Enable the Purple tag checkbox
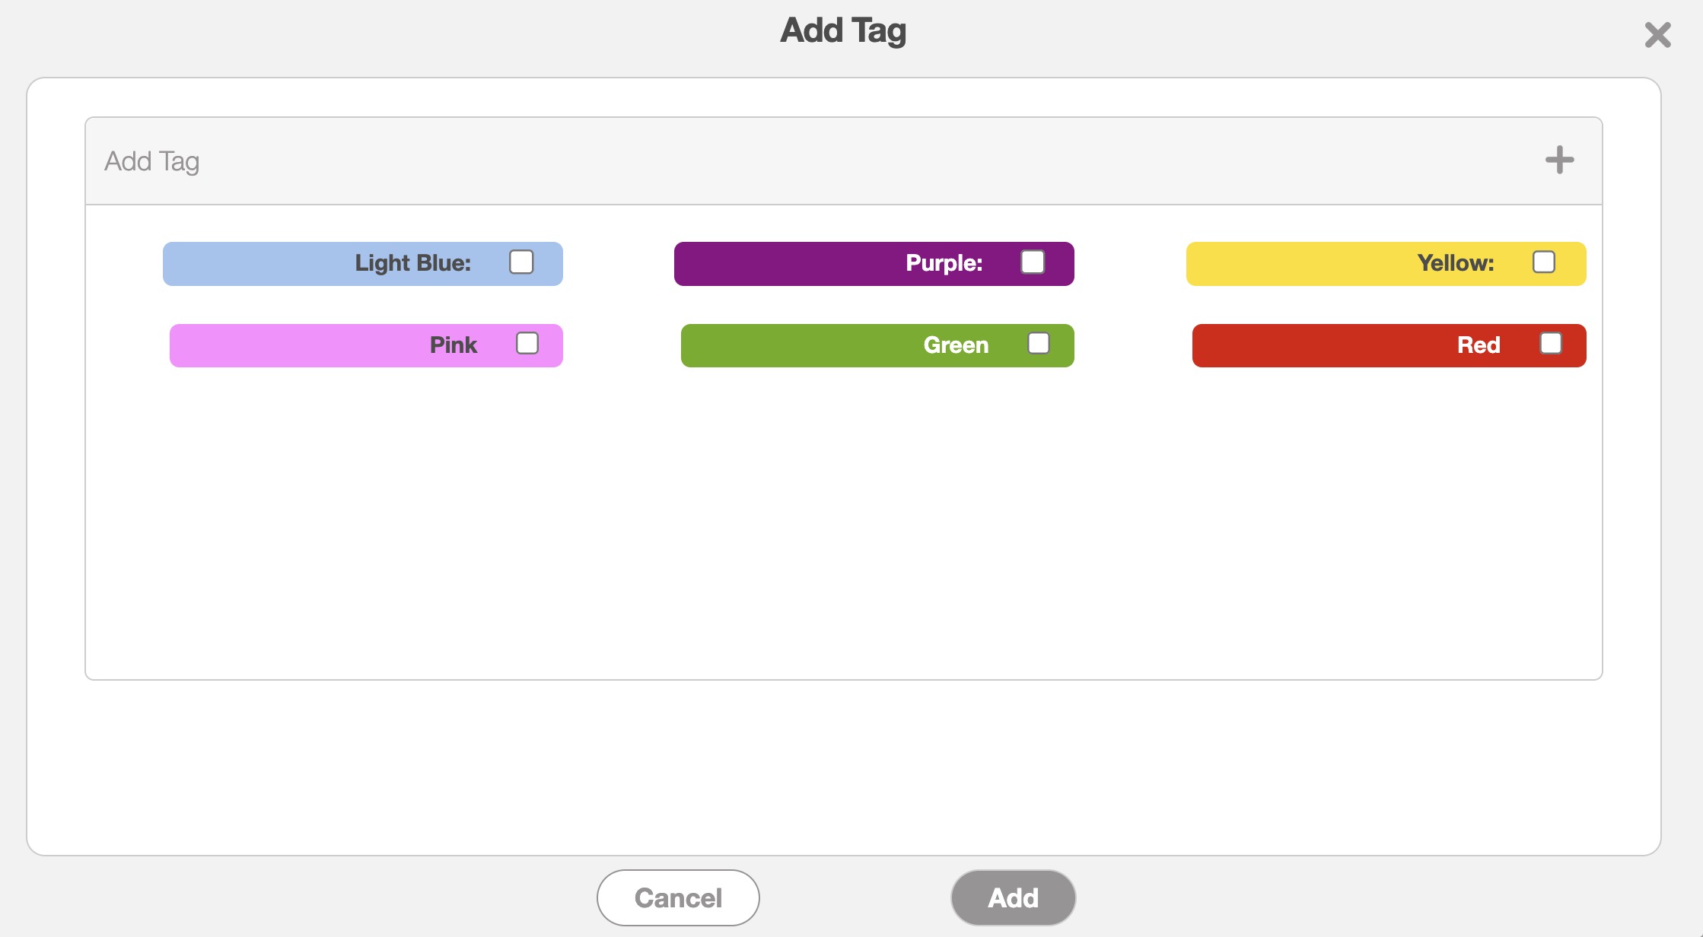The image size is (1703, 937). tap(1033, 262)
